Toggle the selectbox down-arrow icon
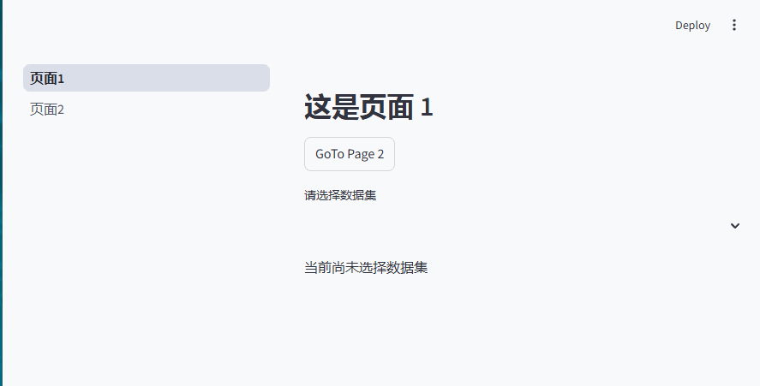The height and width of the screenshot is (386, 760). [x=735, y=226]
